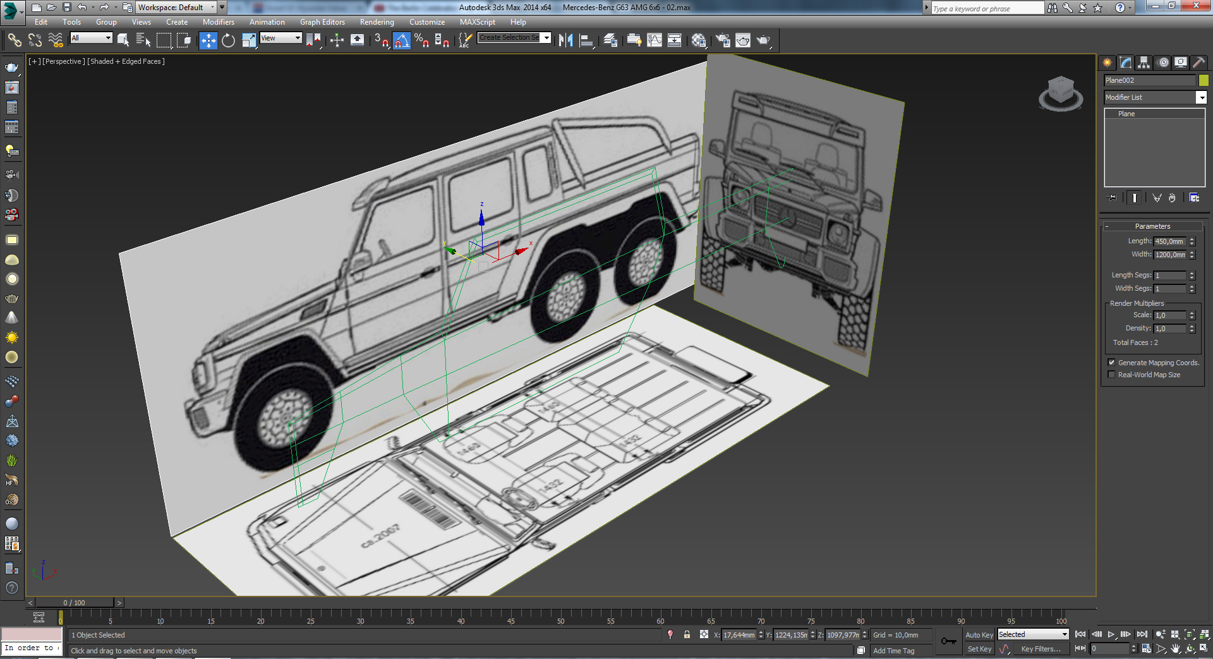Open the Select by Name dialog

click(x=143, y=40)
